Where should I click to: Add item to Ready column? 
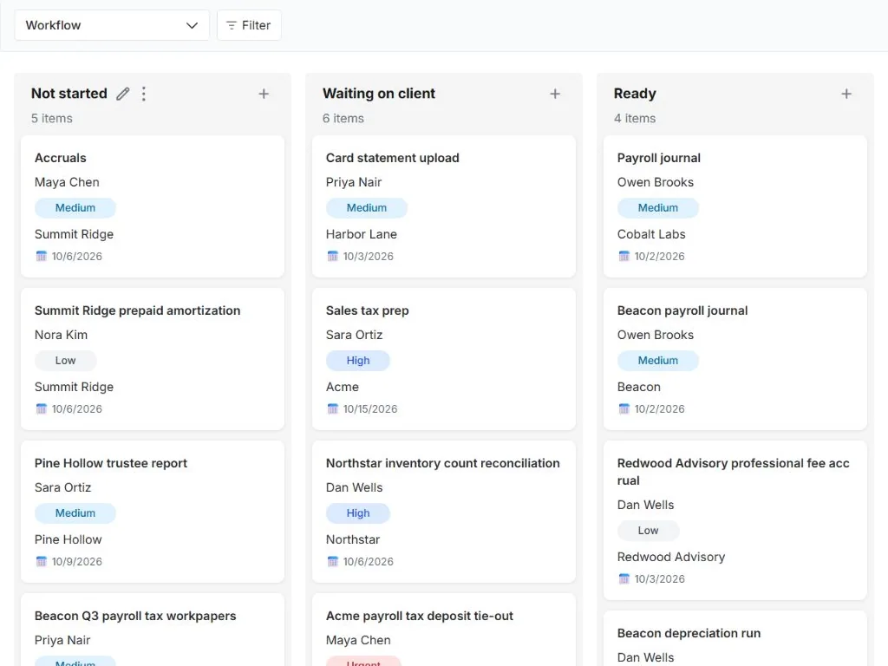tap(846, 94)
